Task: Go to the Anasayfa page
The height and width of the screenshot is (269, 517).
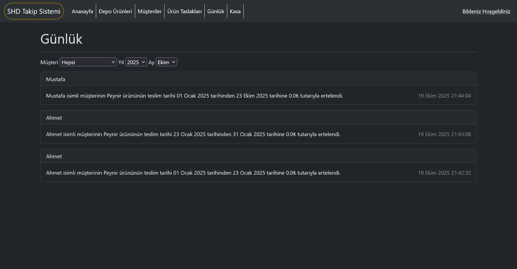Action: tap(82, 11)
